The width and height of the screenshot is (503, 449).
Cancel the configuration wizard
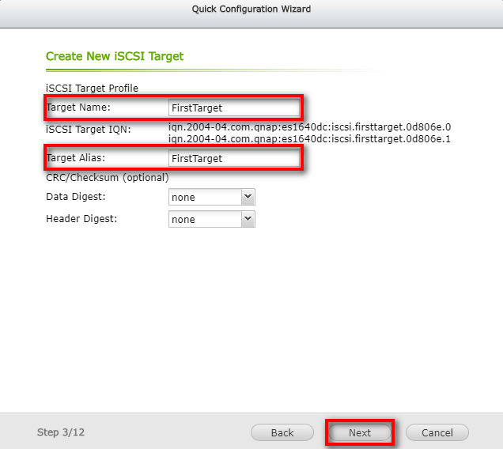tap(437, 432)
